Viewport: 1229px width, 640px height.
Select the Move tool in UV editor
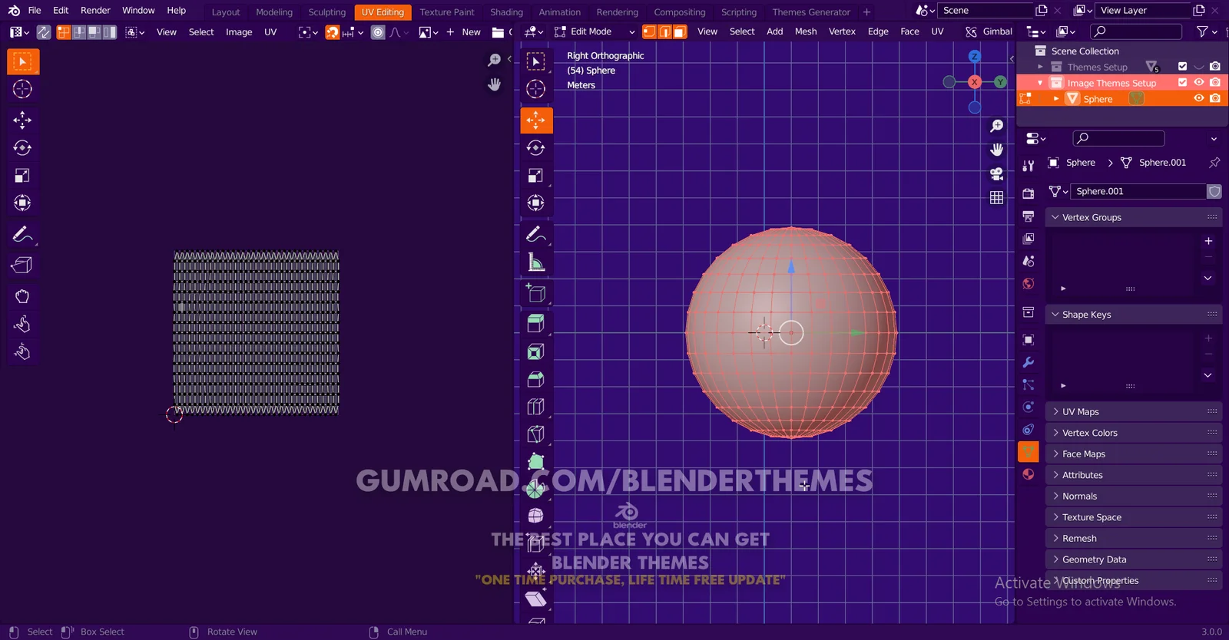(22, 120)
